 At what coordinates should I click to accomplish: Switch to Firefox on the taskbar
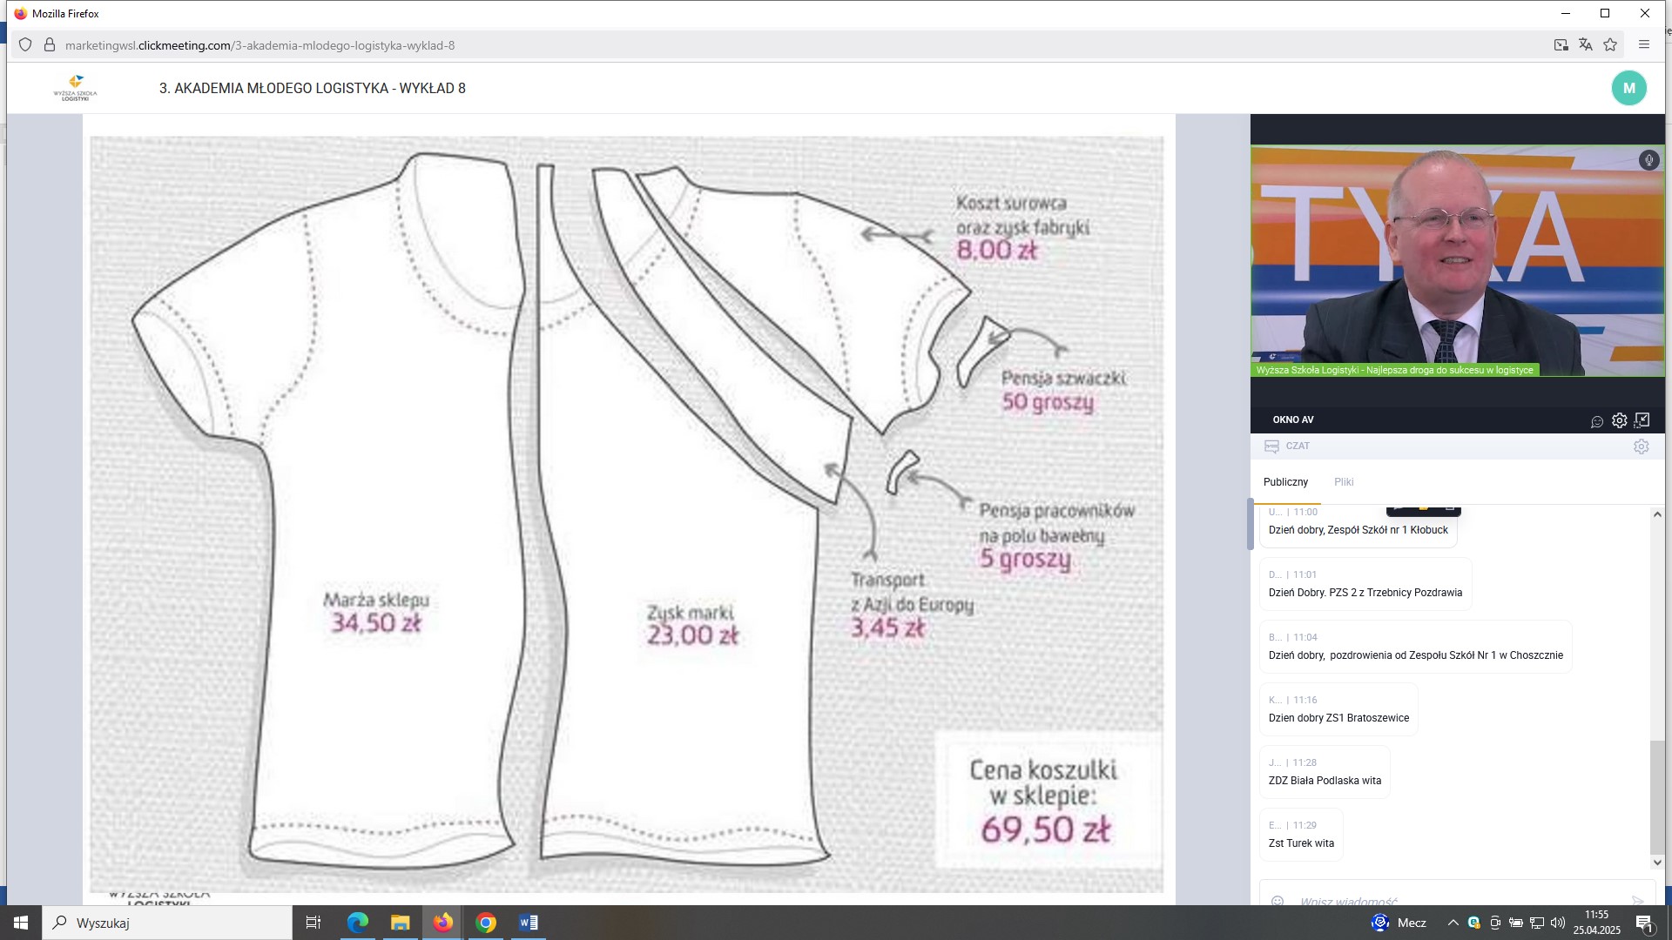point(443,923)
